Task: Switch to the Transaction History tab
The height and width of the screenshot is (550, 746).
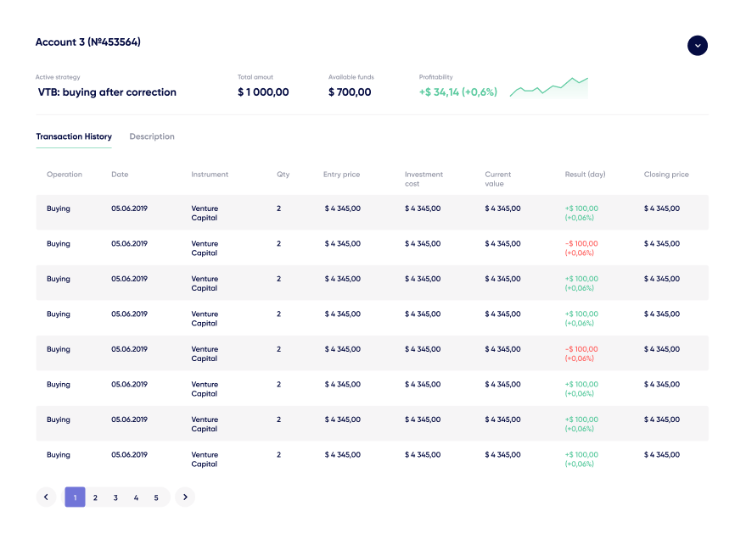Action: pyautogui.click(x=74, y=136)
